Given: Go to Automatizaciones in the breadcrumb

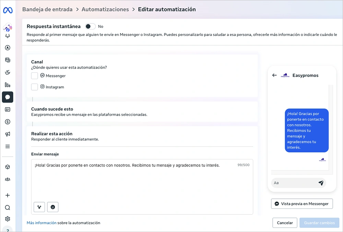Looking at the screenshot, I should click(105, 9).
